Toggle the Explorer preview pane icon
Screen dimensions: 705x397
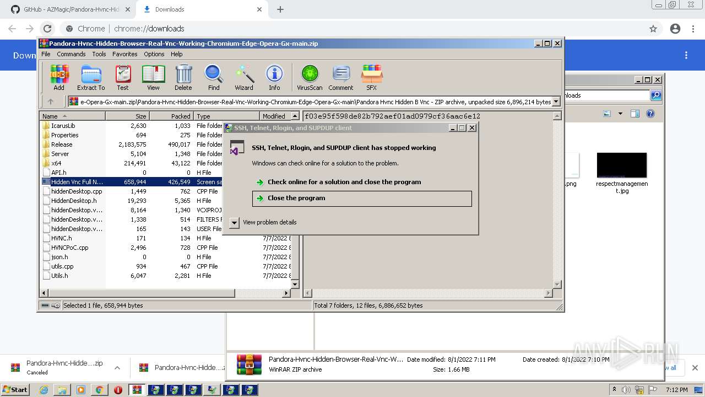click(x=634, y=114)
